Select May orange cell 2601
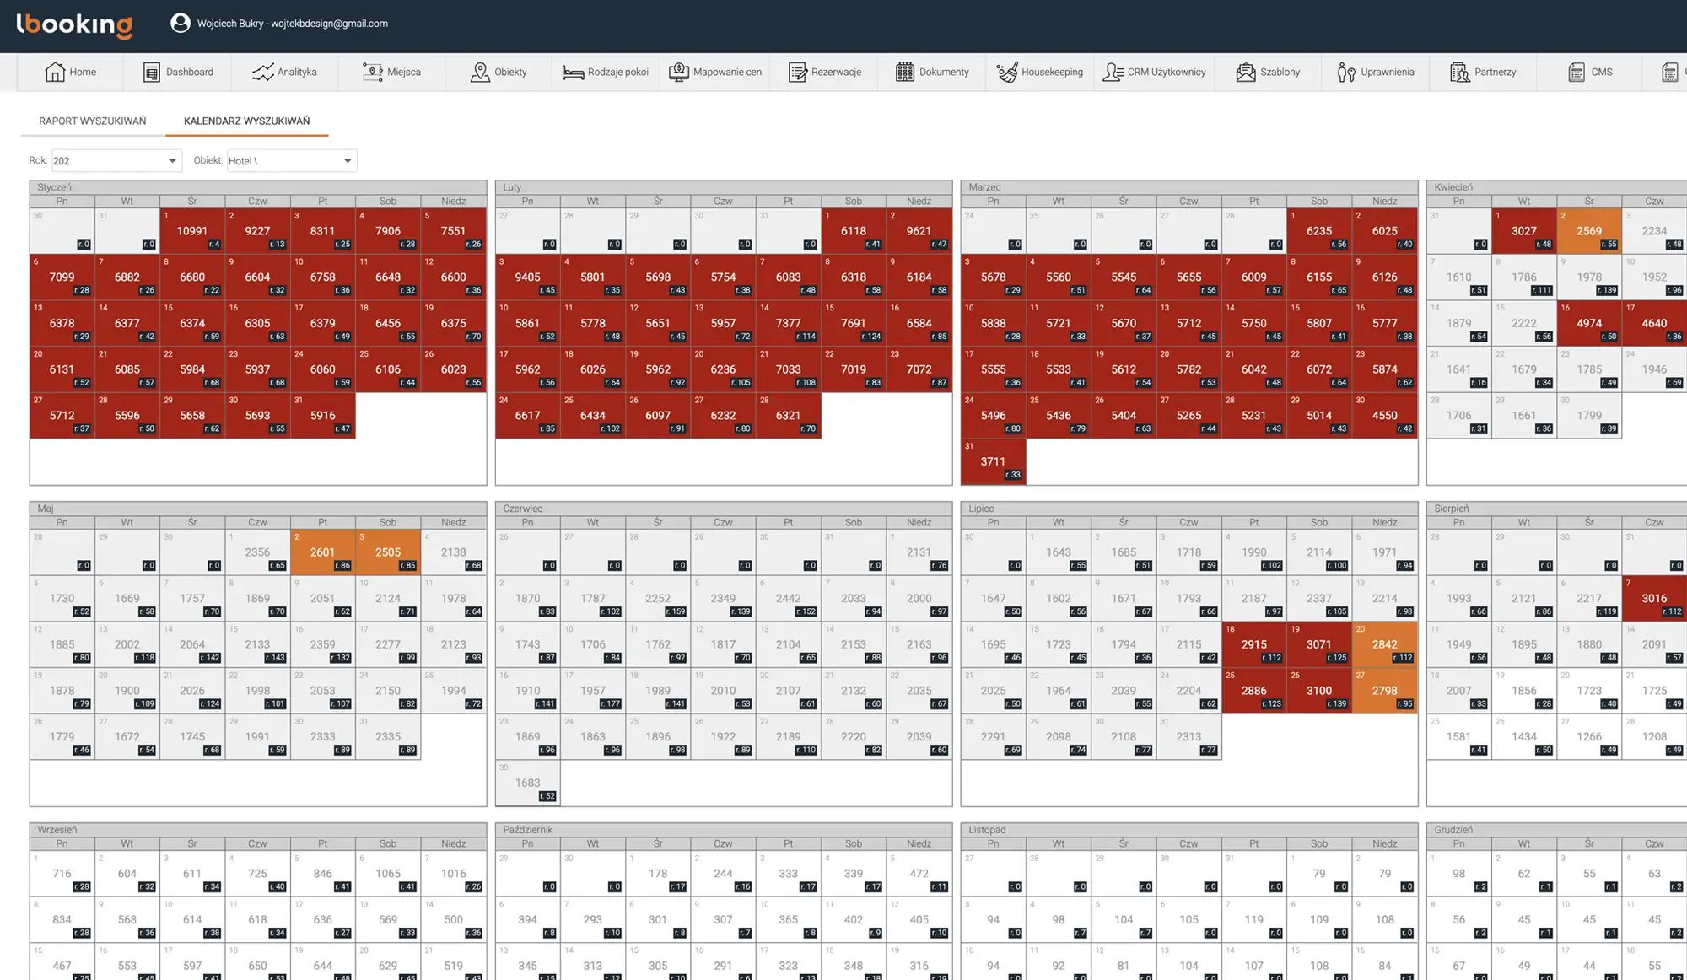Viewport: 1687px width, 980px height. tap(323, 552)
